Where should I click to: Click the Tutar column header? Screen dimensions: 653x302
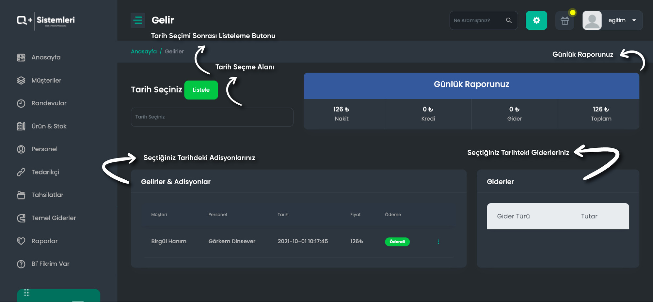coord(589,216)
